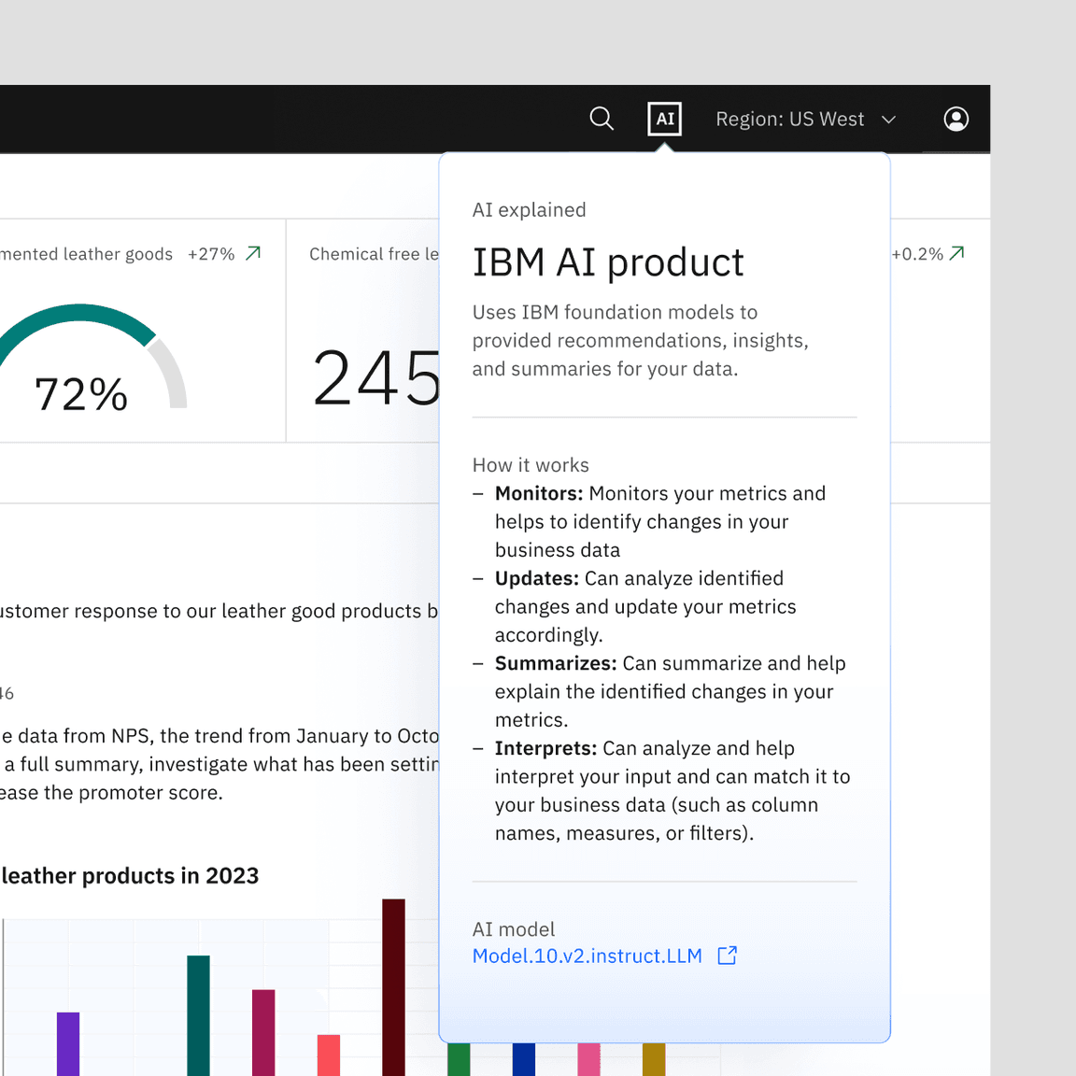Click the '+0.2%' value text
Image resolution: width=1076 pixels, height=1076 pixels.
(917, 254)
